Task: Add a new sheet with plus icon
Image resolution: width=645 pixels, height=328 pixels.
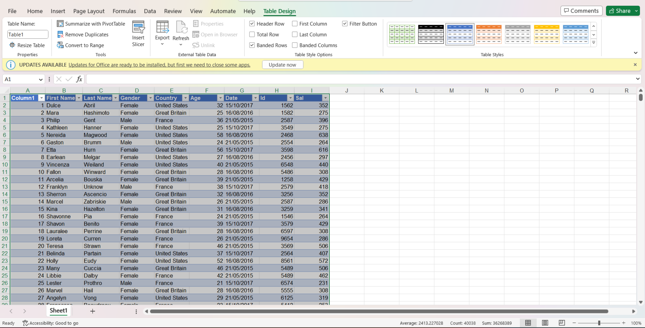Action: tap(93, 311)
